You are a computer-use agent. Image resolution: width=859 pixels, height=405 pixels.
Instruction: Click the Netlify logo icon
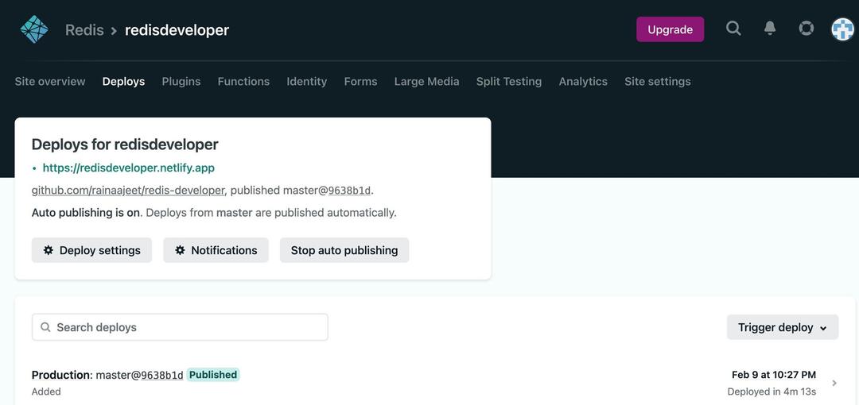(34, 29)
